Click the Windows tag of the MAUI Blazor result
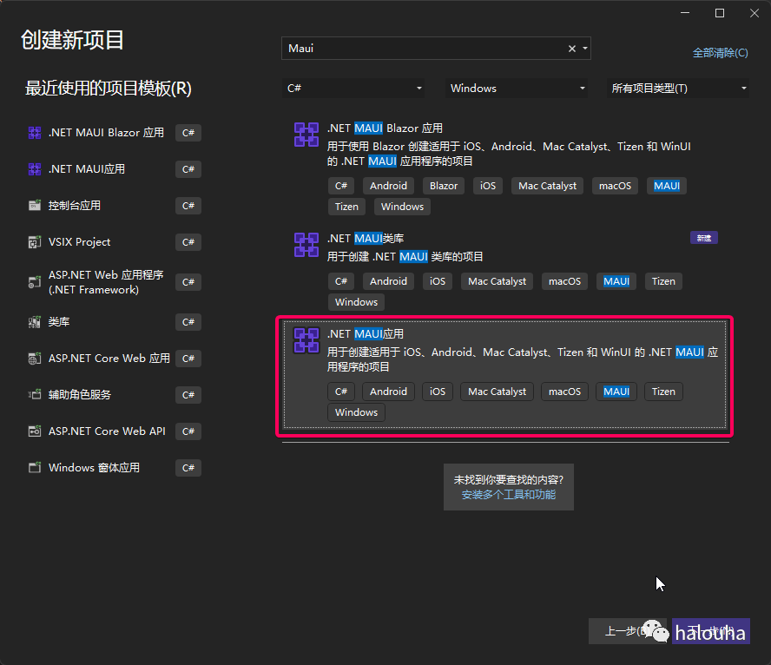Image resolution: width=771 pixels, height=665 pixels. tap(402, 207)
